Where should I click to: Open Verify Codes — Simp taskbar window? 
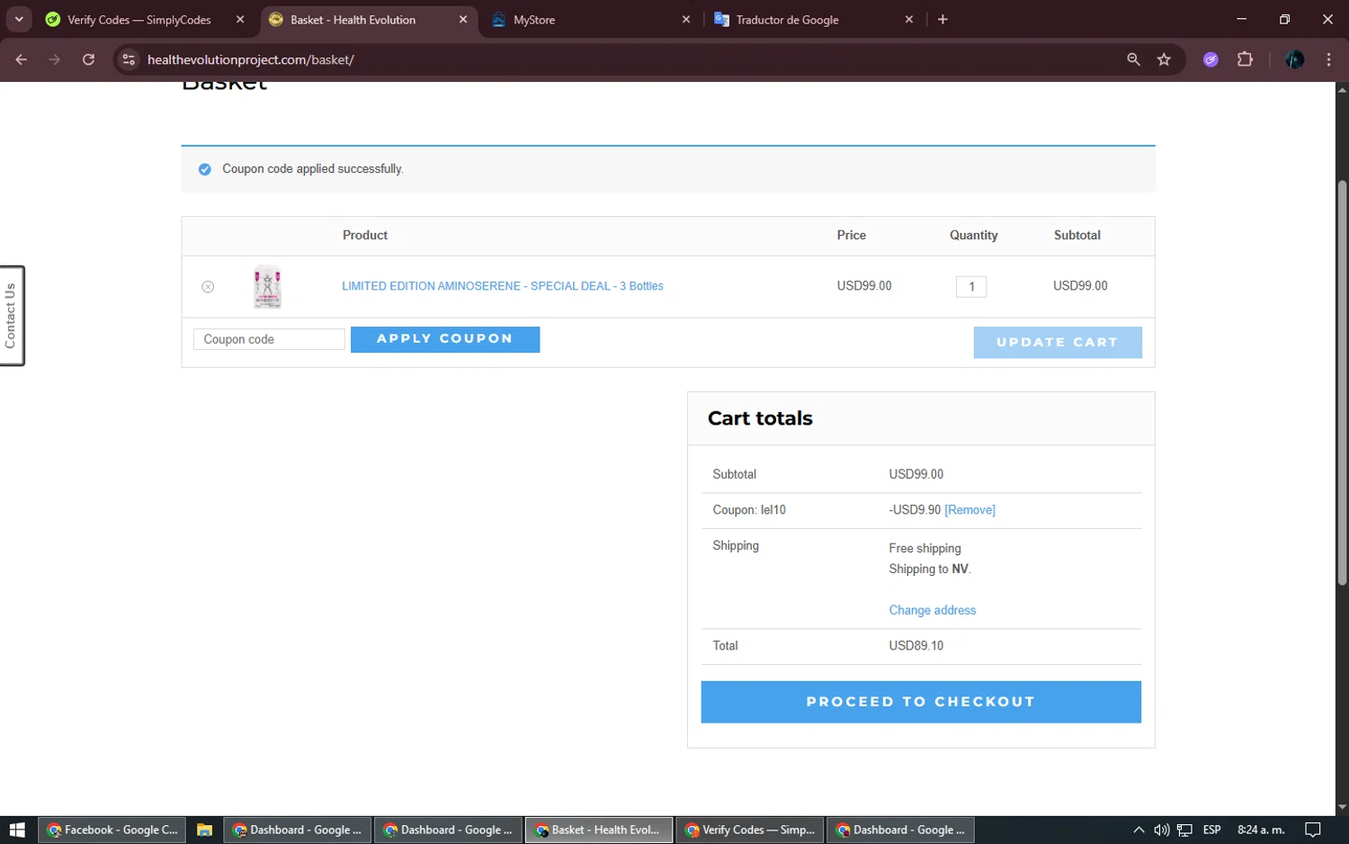click(x=750, y=830)
